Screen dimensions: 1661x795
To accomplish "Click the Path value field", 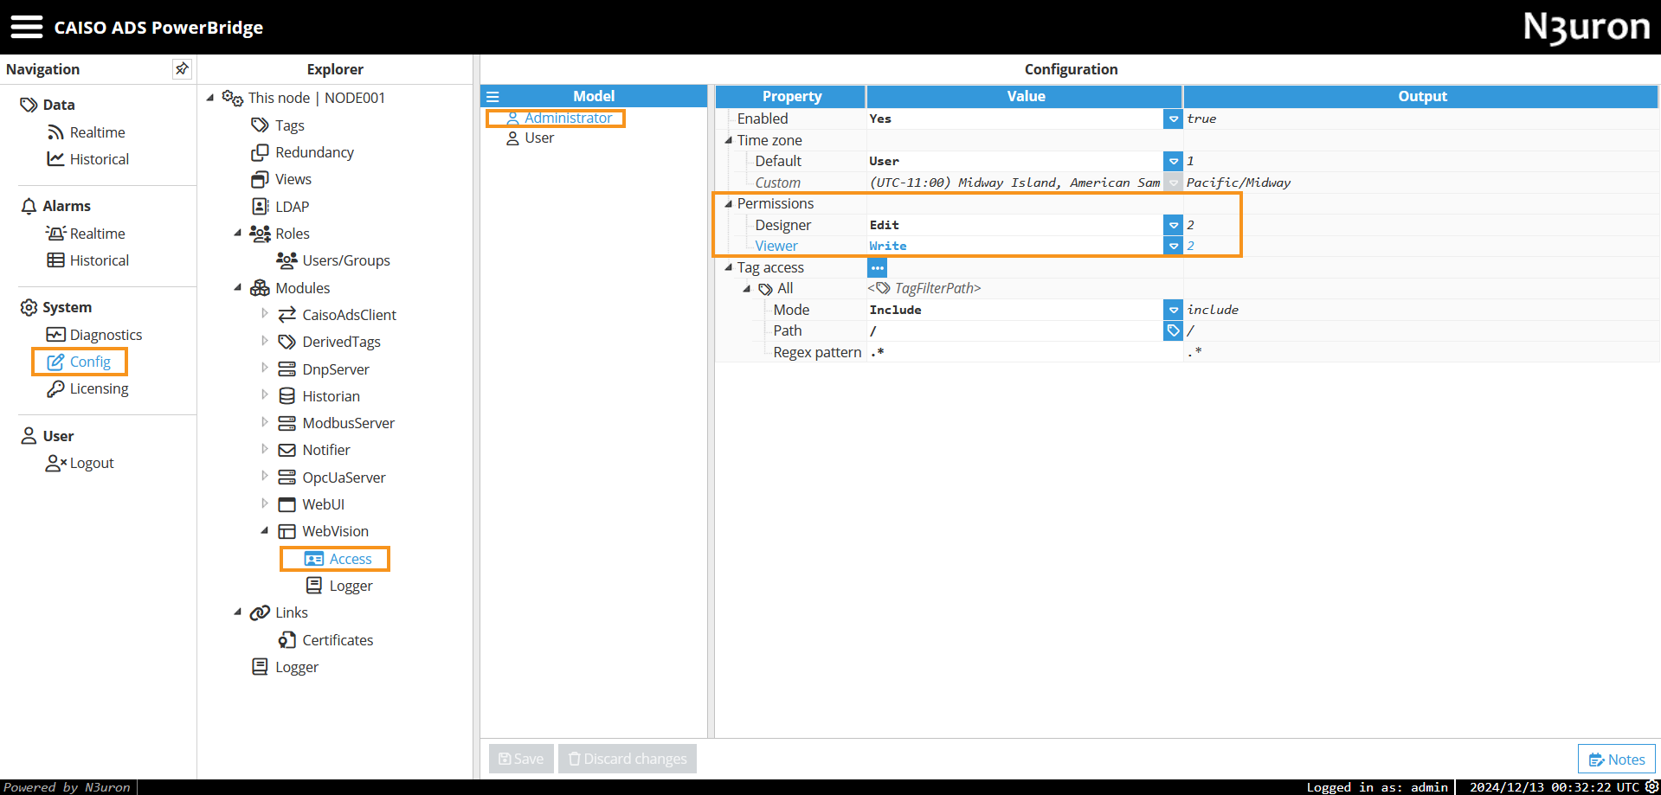I will [1015, 330].
